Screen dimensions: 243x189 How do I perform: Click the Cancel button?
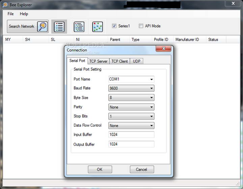point(142,169)
